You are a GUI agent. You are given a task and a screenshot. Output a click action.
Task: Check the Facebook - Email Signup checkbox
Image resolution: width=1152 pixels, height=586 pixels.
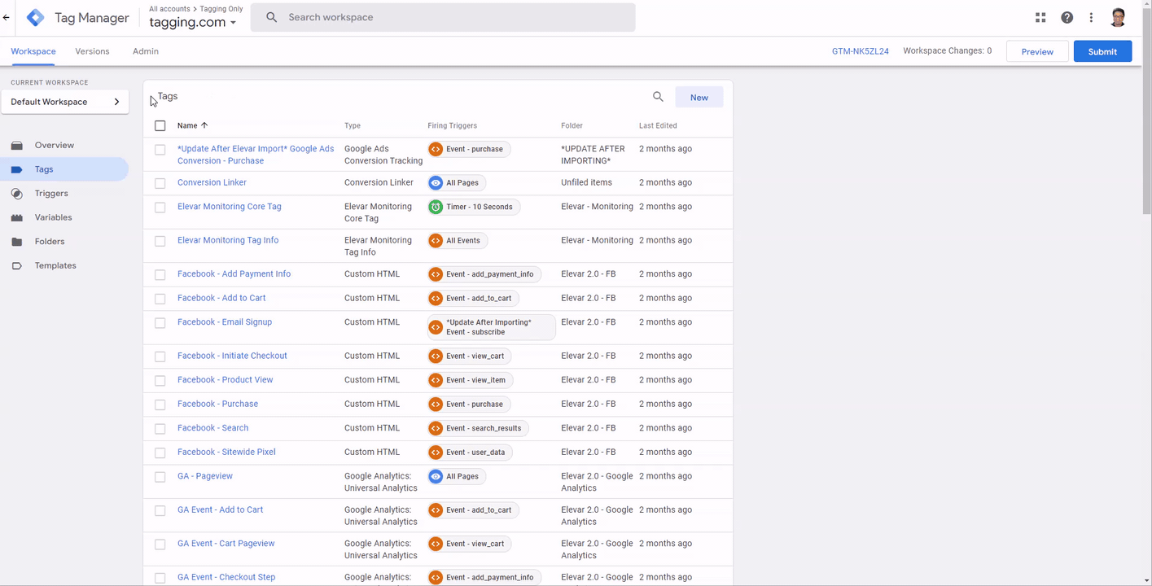click(160, 323)
